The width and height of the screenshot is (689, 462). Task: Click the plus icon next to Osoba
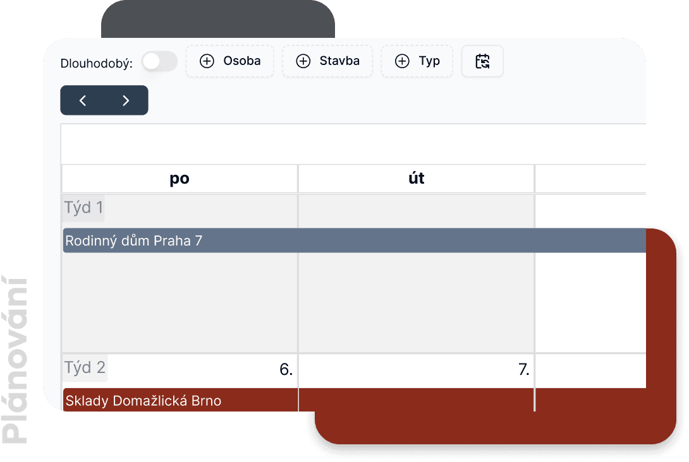[207, 61]
